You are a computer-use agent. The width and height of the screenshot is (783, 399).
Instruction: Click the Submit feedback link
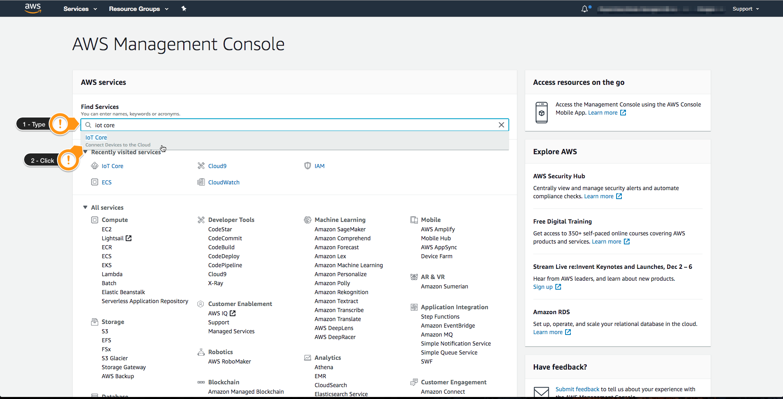point(577,389)
